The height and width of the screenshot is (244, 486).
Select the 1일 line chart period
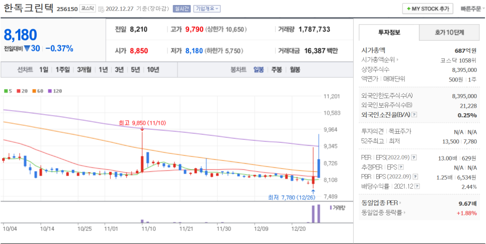click(x=44, y=70)
